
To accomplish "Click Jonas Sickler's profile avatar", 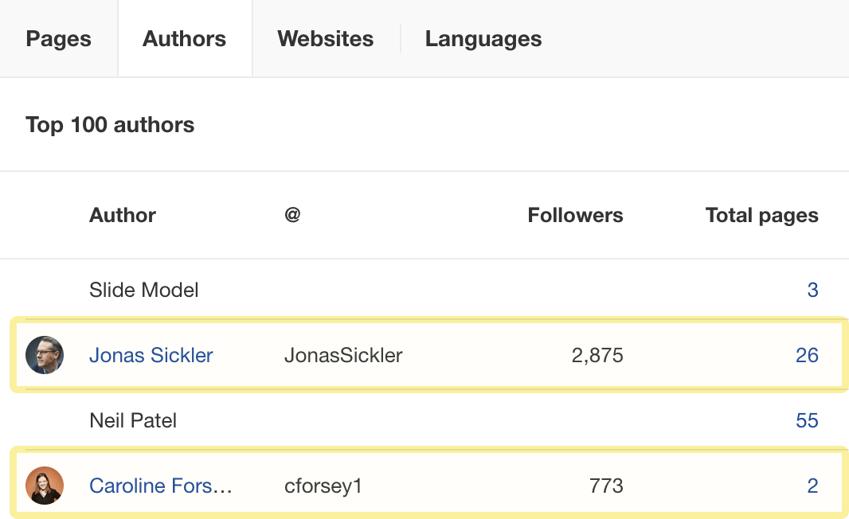I will (x=45, y=355).
